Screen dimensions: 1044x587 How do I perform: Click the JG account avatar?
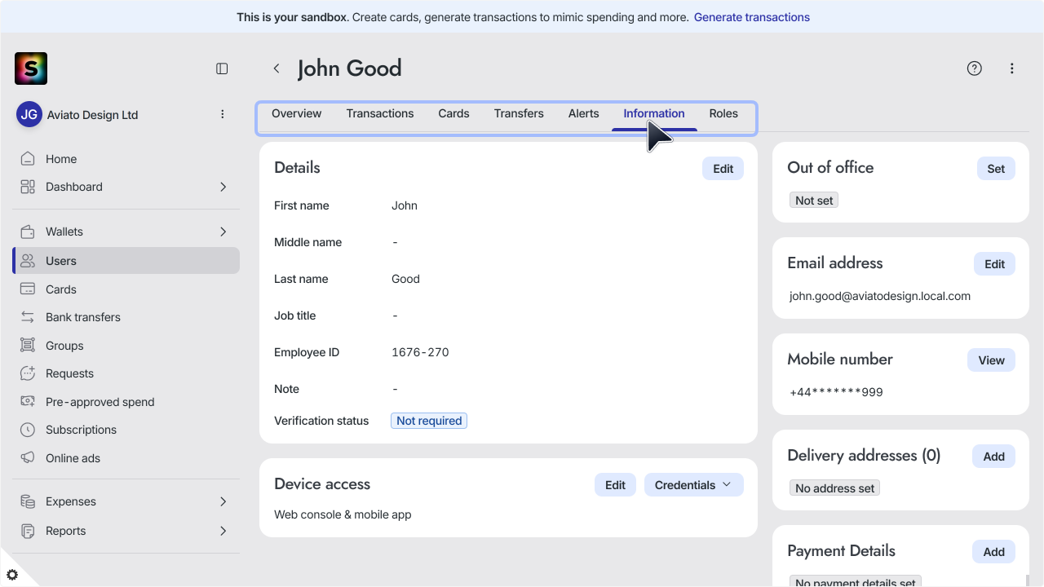pyautogui.click(x=29, y=115)
